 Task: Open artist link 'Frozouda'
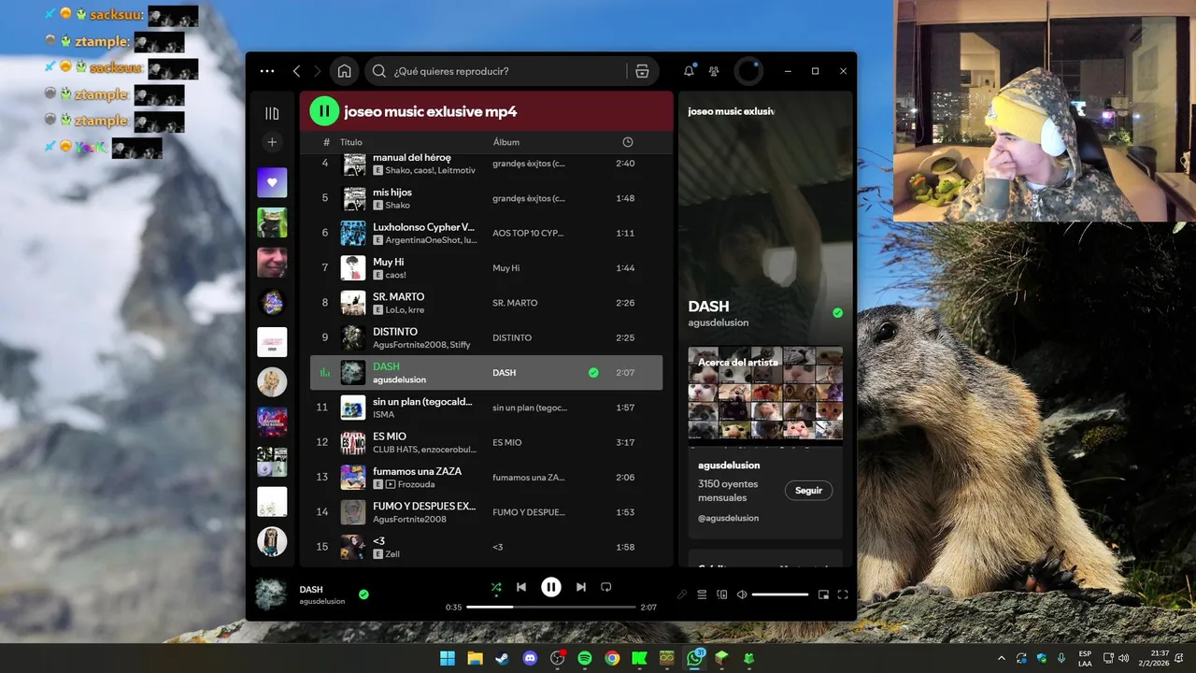[x=417, y=484]
